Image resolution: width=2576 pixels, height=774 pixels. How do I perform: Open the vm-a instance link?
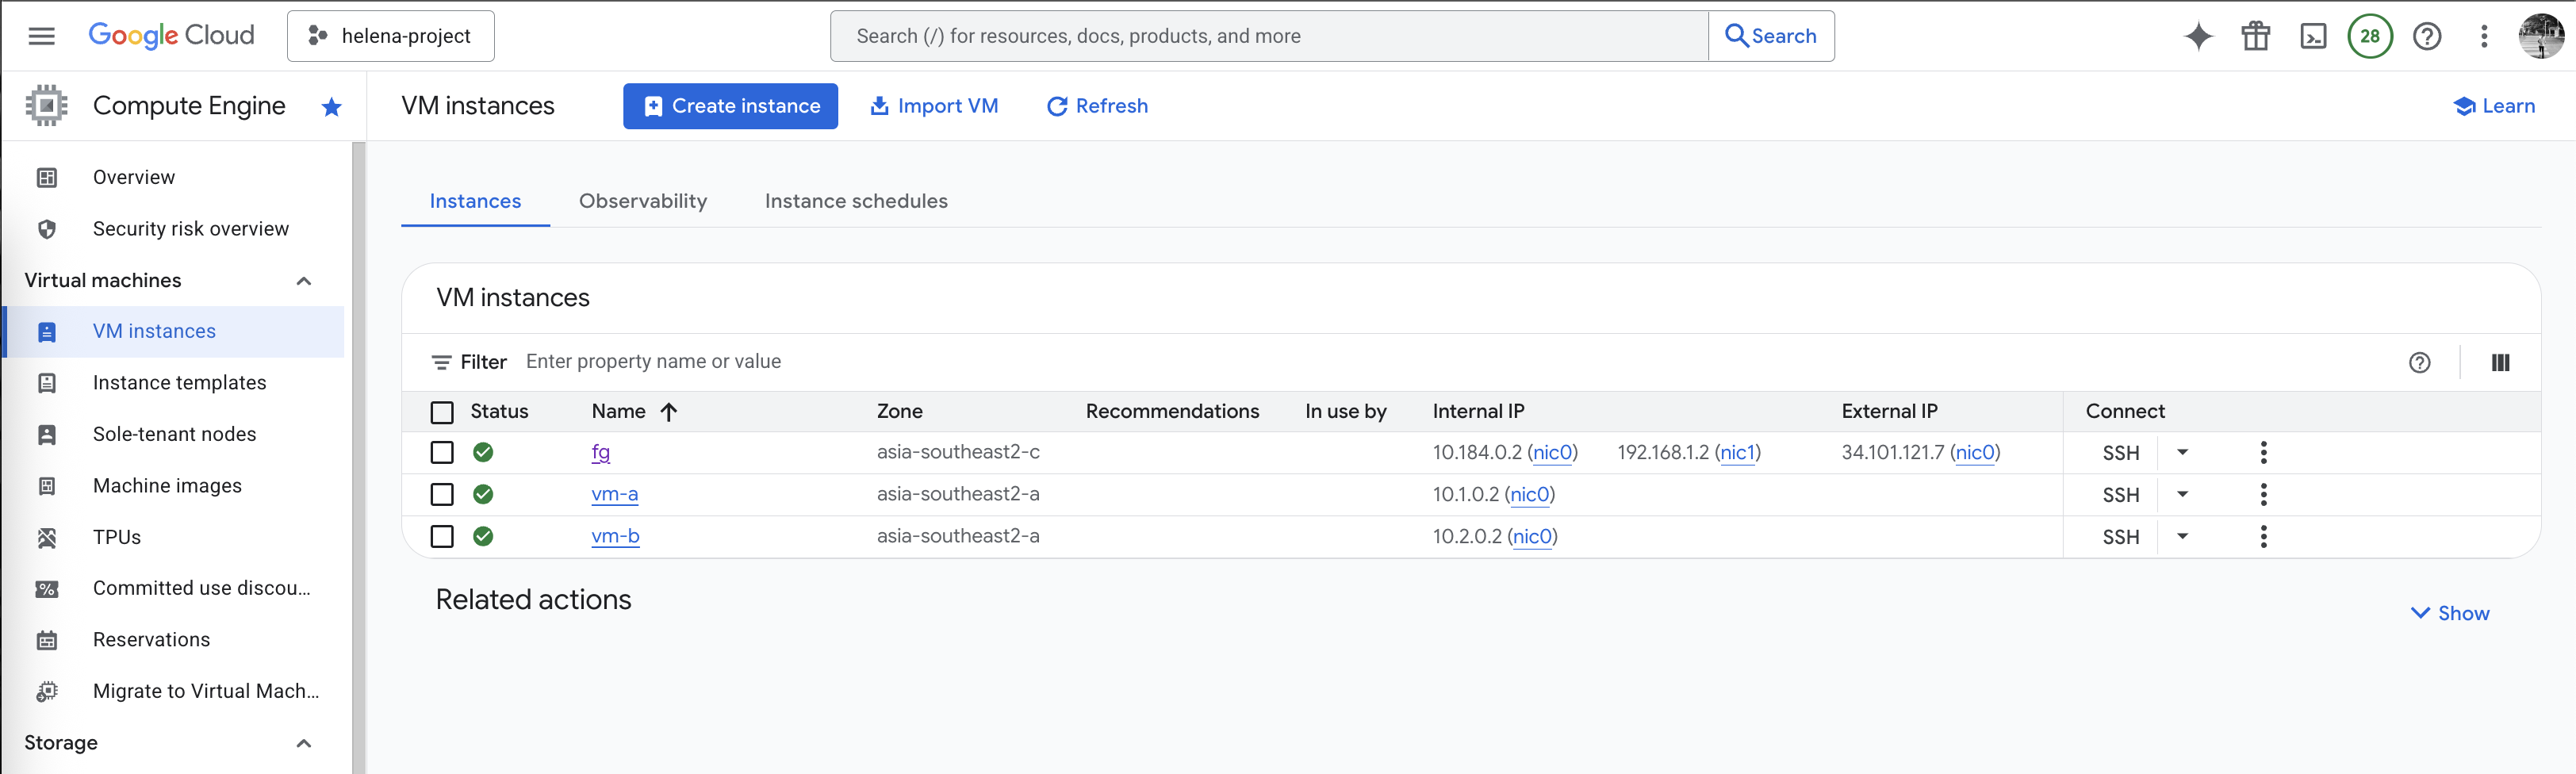pos(614,494)
